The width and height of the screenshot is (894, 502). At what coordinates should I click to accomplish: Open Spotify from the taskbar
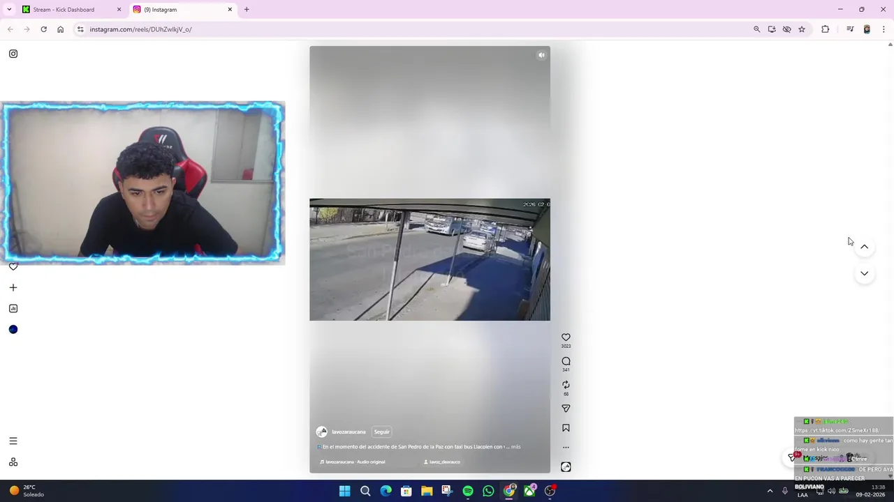coord(468,491)
